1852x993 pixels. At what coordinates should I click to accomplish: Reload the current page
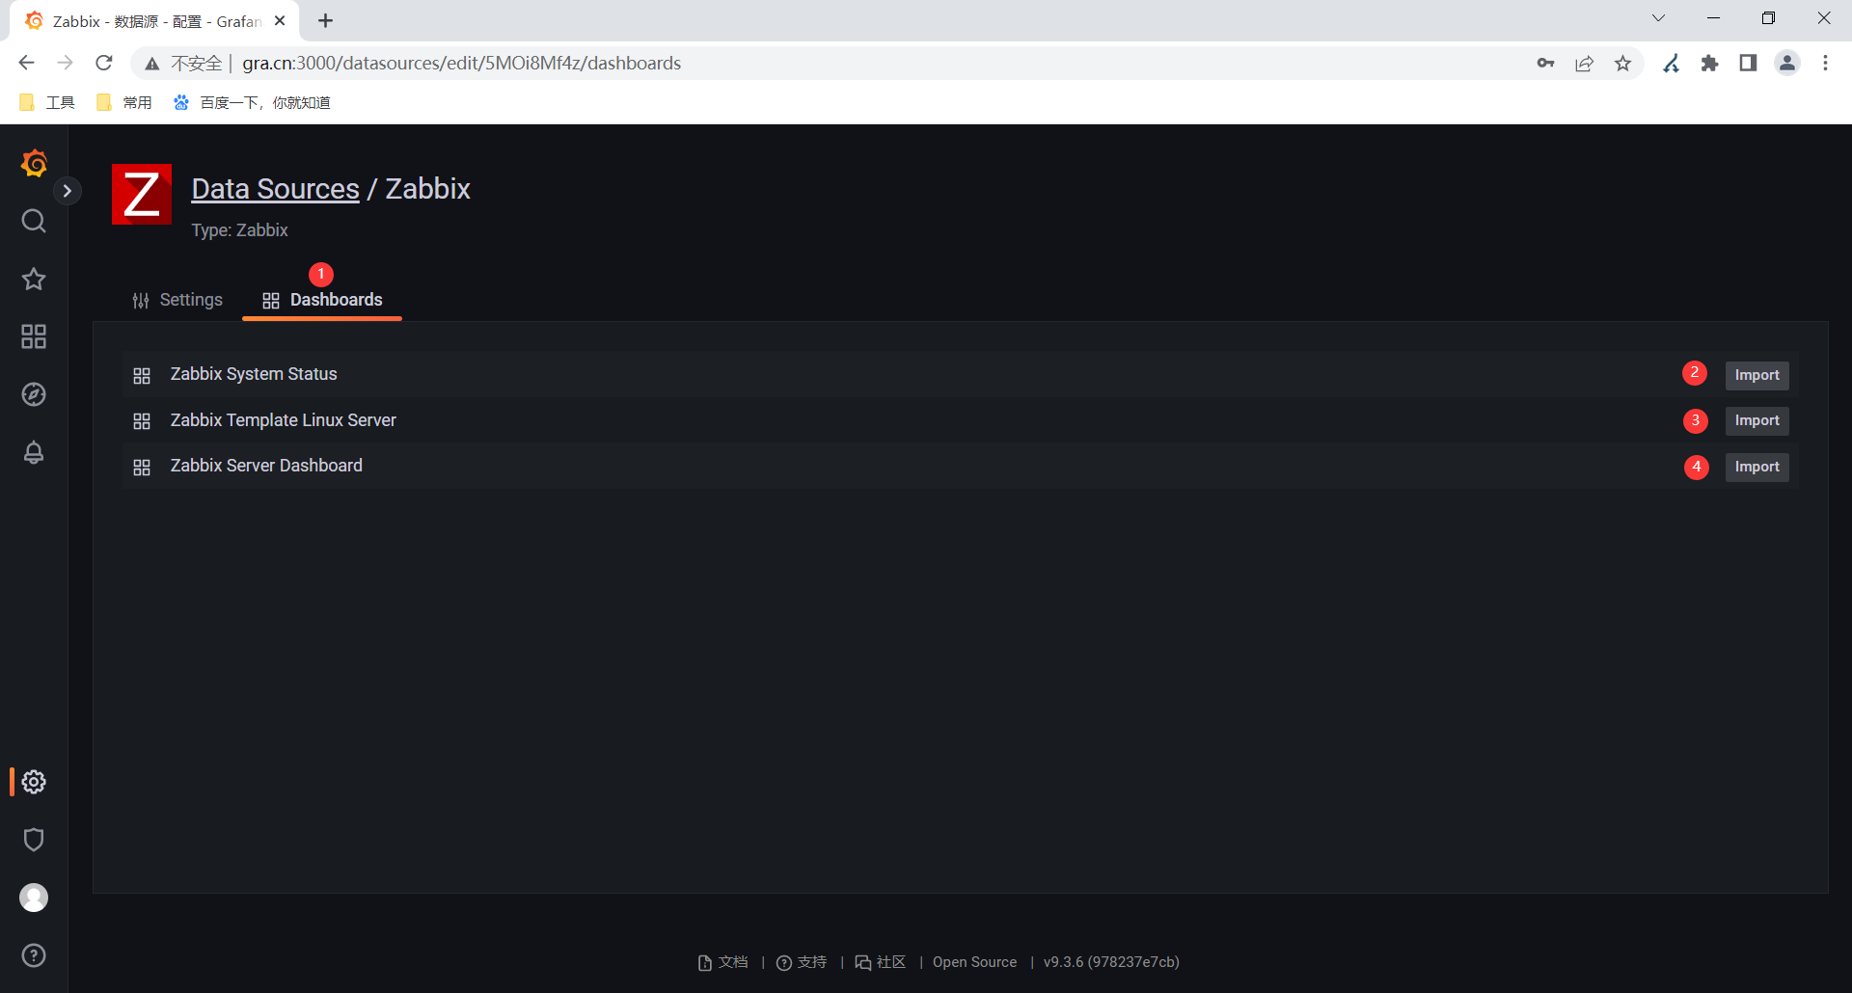pyautogui.click(x=104, y=63)
